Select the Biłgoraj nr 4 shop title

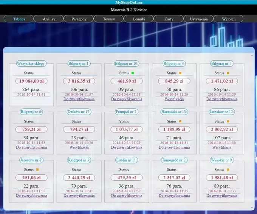click(174, 63)
